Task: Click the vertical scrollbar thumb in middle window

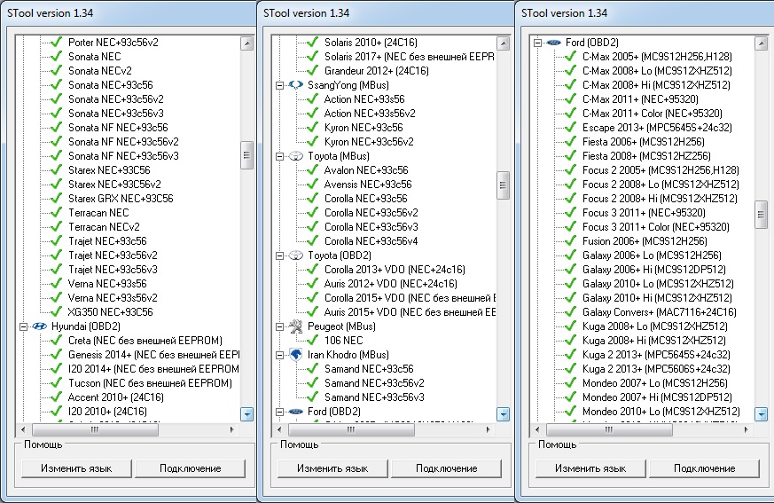Action: point(503,185)
